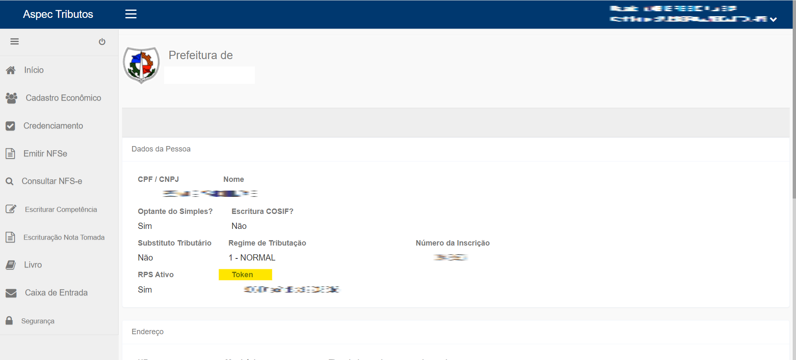
Task: Expand the user account dropdown chevron
Action: [x=773, y=20]
